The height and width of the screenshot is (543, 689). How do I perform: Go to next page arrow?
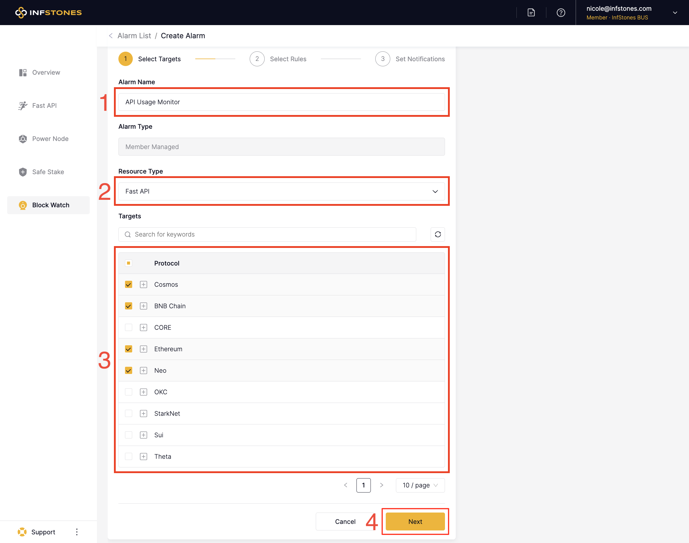[381, 485]
